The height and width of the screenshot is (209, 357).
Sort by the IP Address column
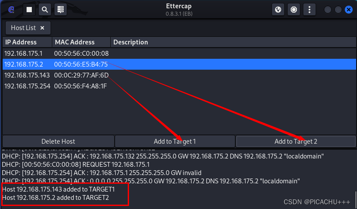click(27, 42)
